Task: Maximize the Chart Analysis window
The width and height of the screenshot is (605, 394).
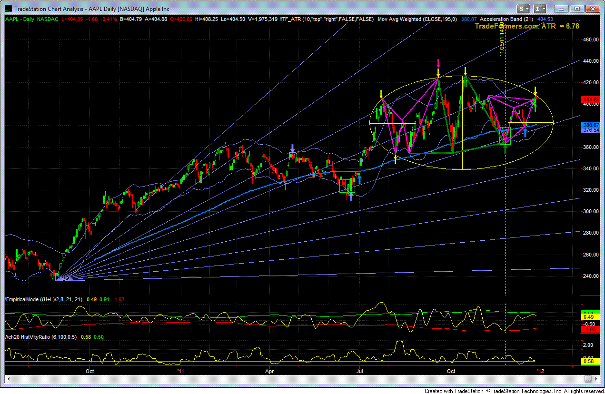Action: pyautogui.click(x=577, y=9)
